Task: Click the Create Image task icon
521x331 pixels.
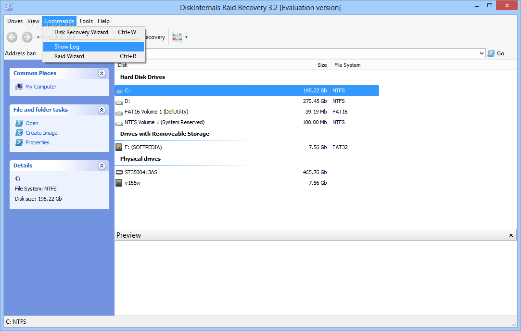Action: pyautogui.click(x=19, y=133)
